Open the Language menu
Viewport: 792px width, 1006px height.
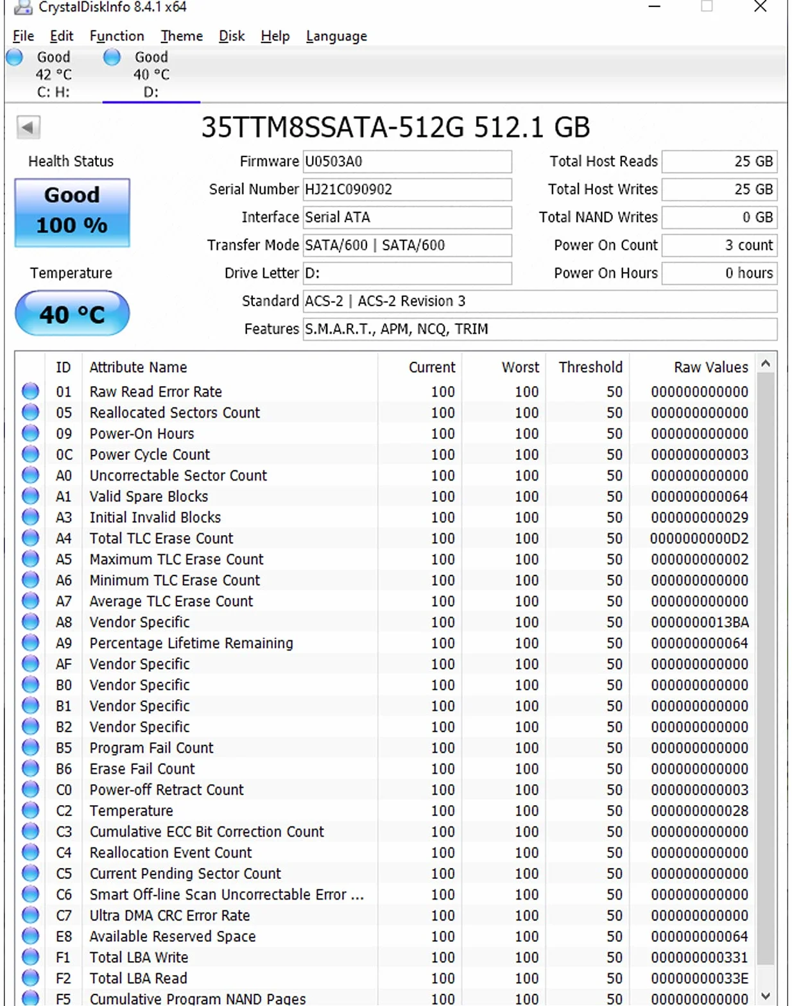pyautogui.click(x=336, y=36)
